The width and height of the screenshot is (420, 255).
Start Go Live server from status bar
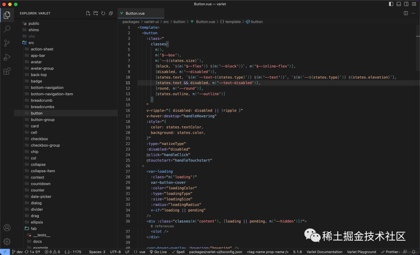(158, 252)
